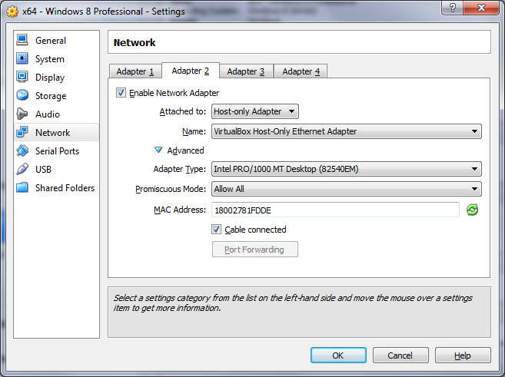Uncheck Enable Network Adapter checkbox
The height and width of the screenshot is (377, 505).
click(x=121, y=93)
